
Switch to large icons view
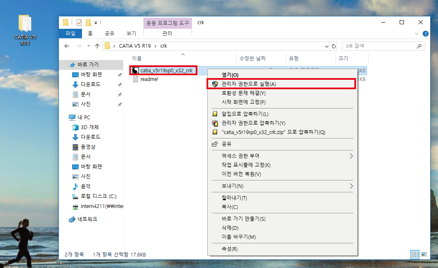coord(424,254)
